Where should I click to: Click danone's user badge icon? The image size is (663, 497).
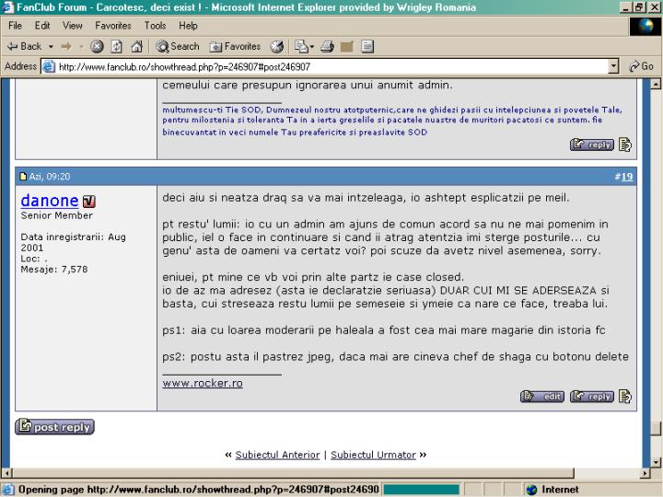click(89, 201)
